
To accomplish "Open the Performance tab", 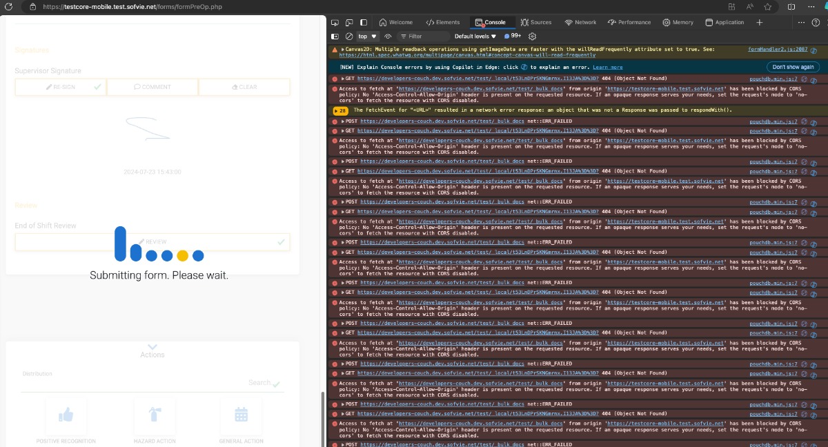I will pyautogui.click(x=629, y=22).
